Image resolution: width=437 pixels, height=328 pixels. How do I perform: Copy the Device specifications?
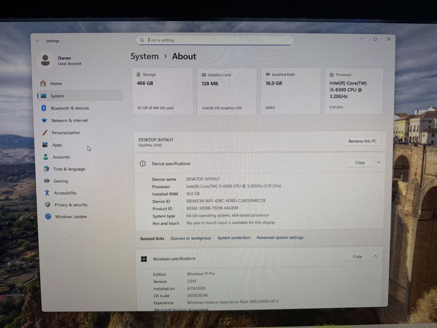(x=360, y=163)
